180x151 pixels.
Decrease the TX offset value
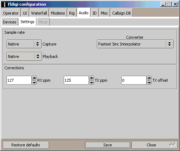tap(149, 82)
